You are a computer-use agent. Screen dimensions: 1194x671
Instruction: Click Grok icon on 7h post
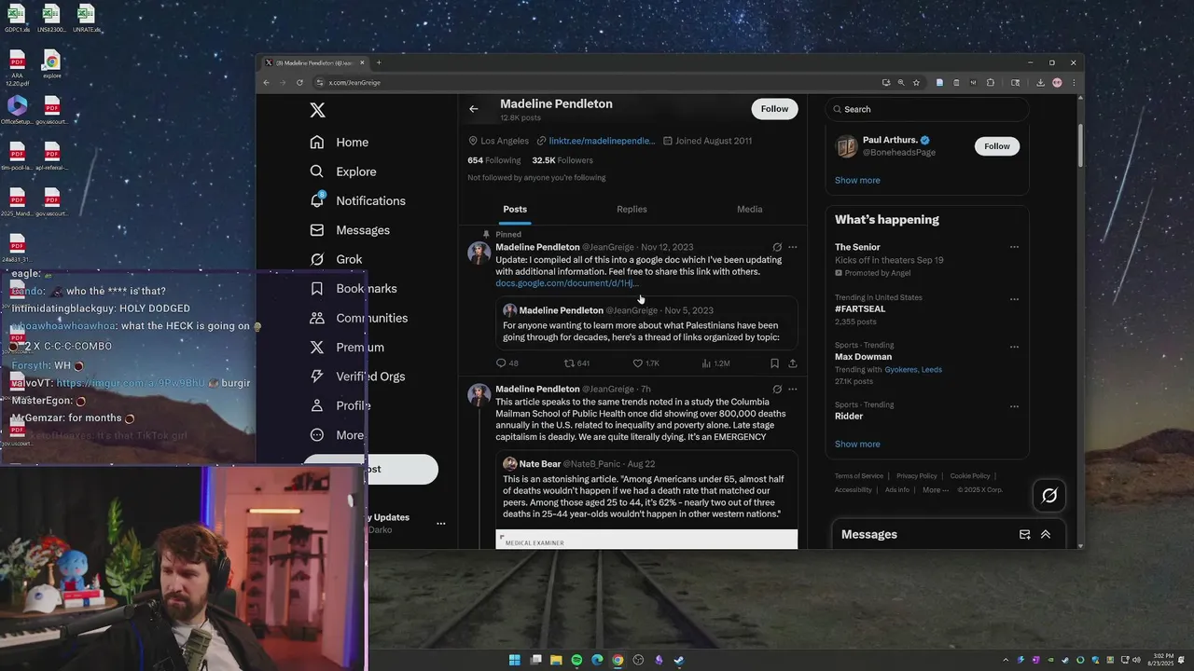[777, 389]
